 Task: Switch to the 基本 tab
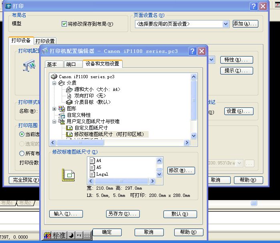pyautogui.click(x=54, y=64)
